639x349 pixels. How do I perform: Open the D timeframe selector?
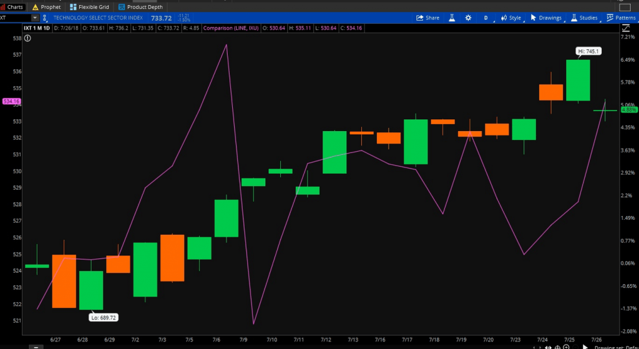[485, 18]
